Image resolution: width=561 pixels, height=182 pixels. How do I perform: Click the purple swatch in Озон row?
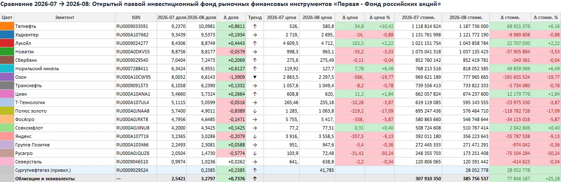(x=7, y=77)
